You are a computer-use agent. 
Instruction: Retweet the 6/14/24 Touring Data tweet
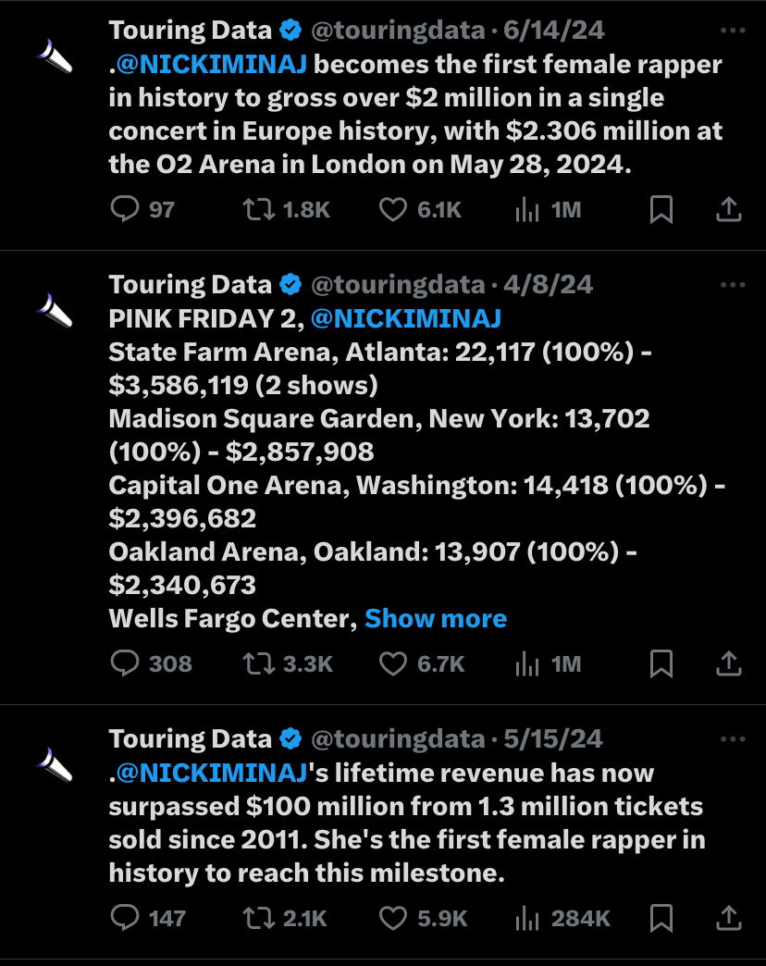point(259,210)
